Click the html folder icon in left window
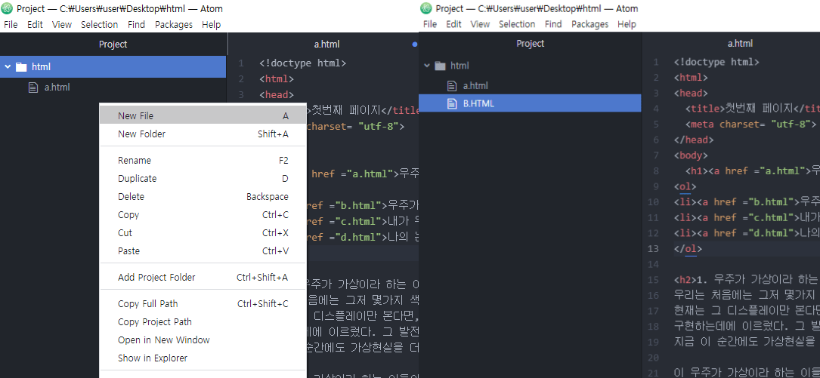This screenshot has height=378, width=820. [x=21, y=67]
